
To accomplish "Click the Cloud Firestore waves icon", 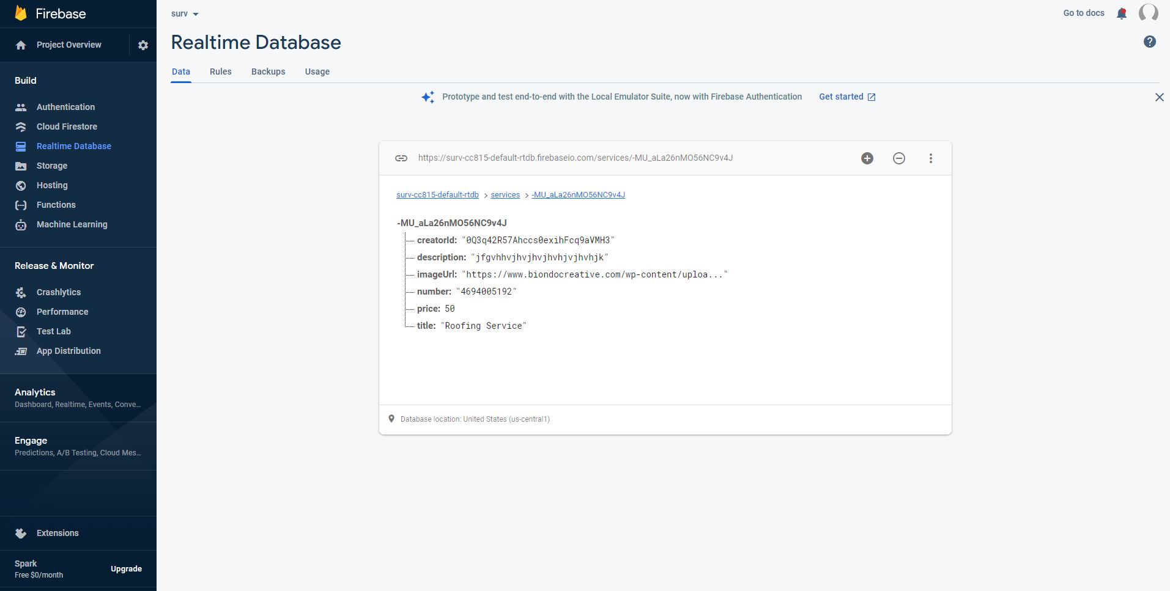I will click(x=21, y=127).
